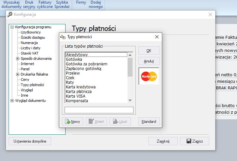Collapse the Konfiguracja programu tree node
The height and width of the screenshot is (161, 237).
pyautogui.click(x=12, y=27)
